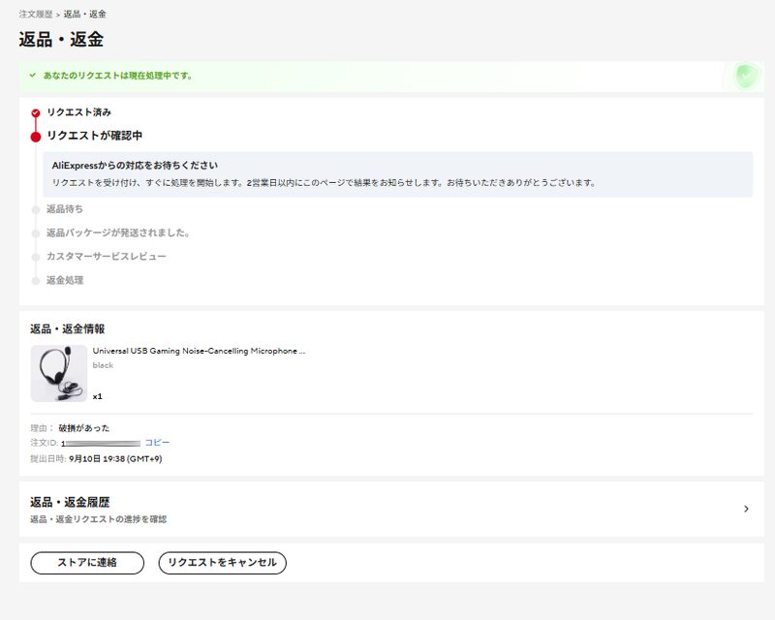The width and height of the screenshot is (775, 620).
Task: Click the あなたのリクエストは現在処理中です status message
Action: (x=117, y=76)
